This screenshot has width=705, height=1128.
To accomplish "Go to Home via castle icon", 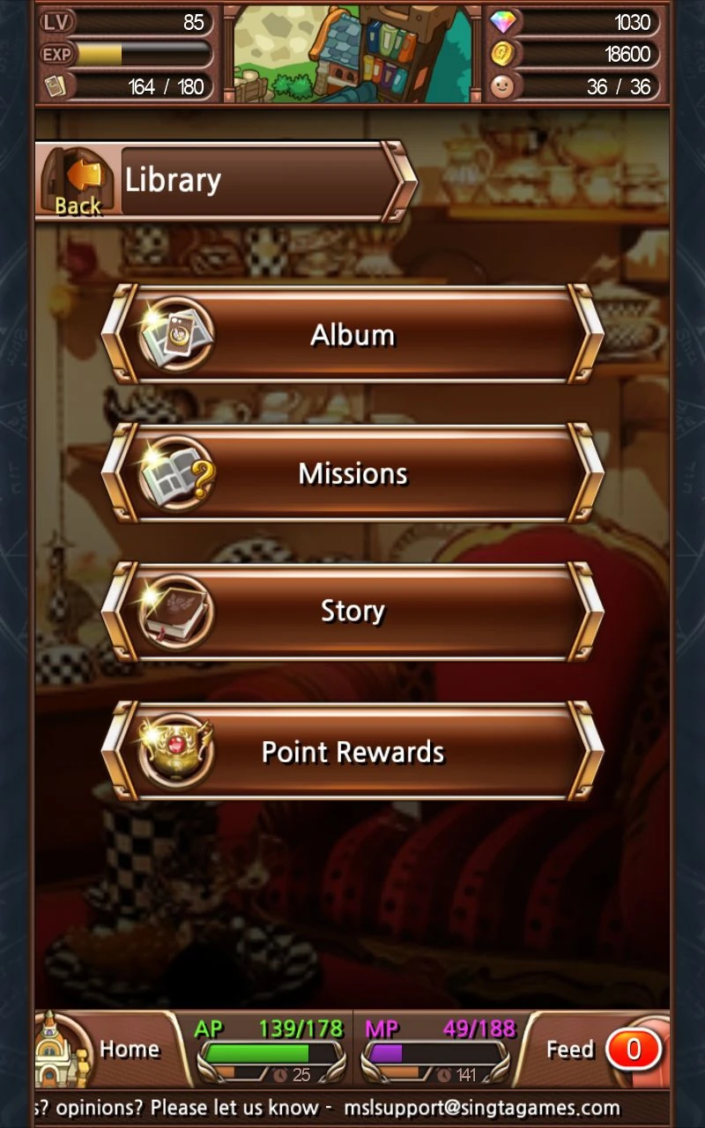I will click(62, 1049).
